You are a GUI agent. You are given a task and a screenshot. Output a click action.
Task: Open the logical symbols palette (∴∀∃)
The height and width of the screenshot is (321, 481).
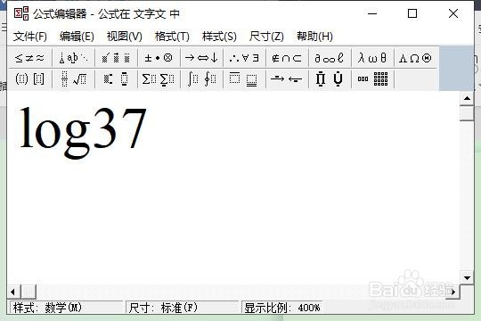click(244, 58)
